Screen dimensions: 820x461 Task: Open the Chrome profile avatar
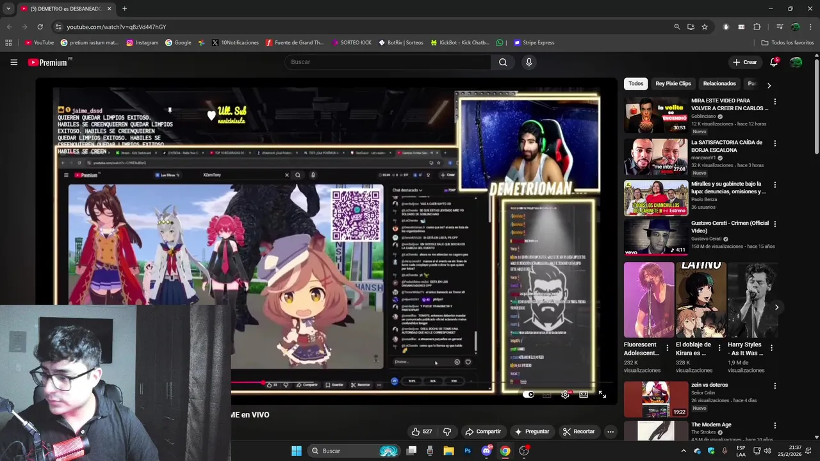coord(795,27)
